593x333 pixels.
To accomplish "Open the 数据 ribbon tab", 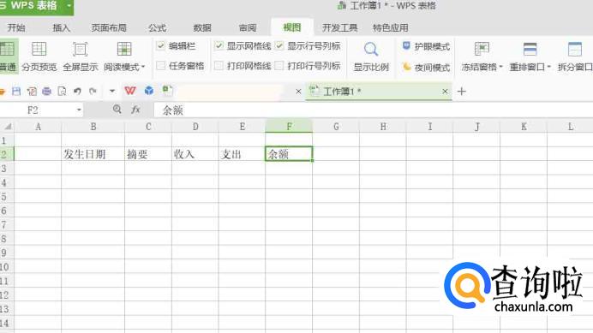I will [x=202, y=27].
